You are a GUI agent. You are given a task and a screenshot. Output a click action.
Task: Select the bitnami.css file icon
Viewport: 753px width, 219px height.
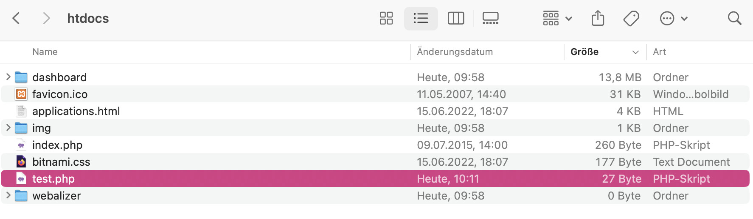(x=21, y=162)
